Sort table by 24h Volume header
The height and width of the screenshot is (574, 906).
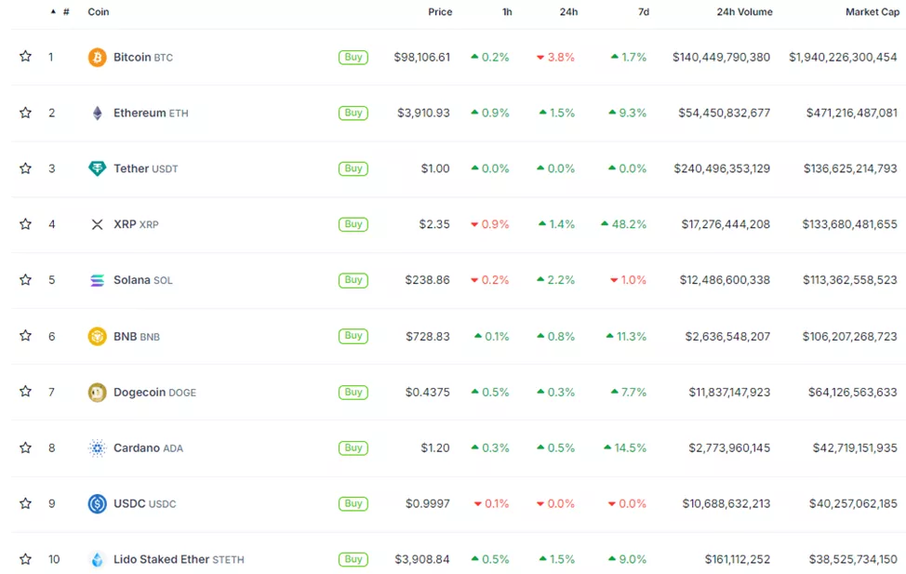pyautogui.click(x=744, y=12)
